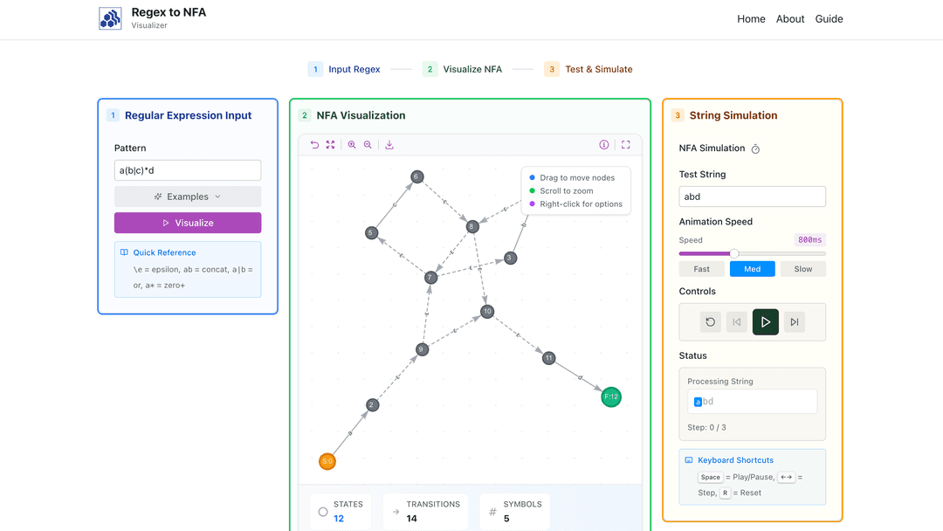Open the Guide page

point(829,19)
